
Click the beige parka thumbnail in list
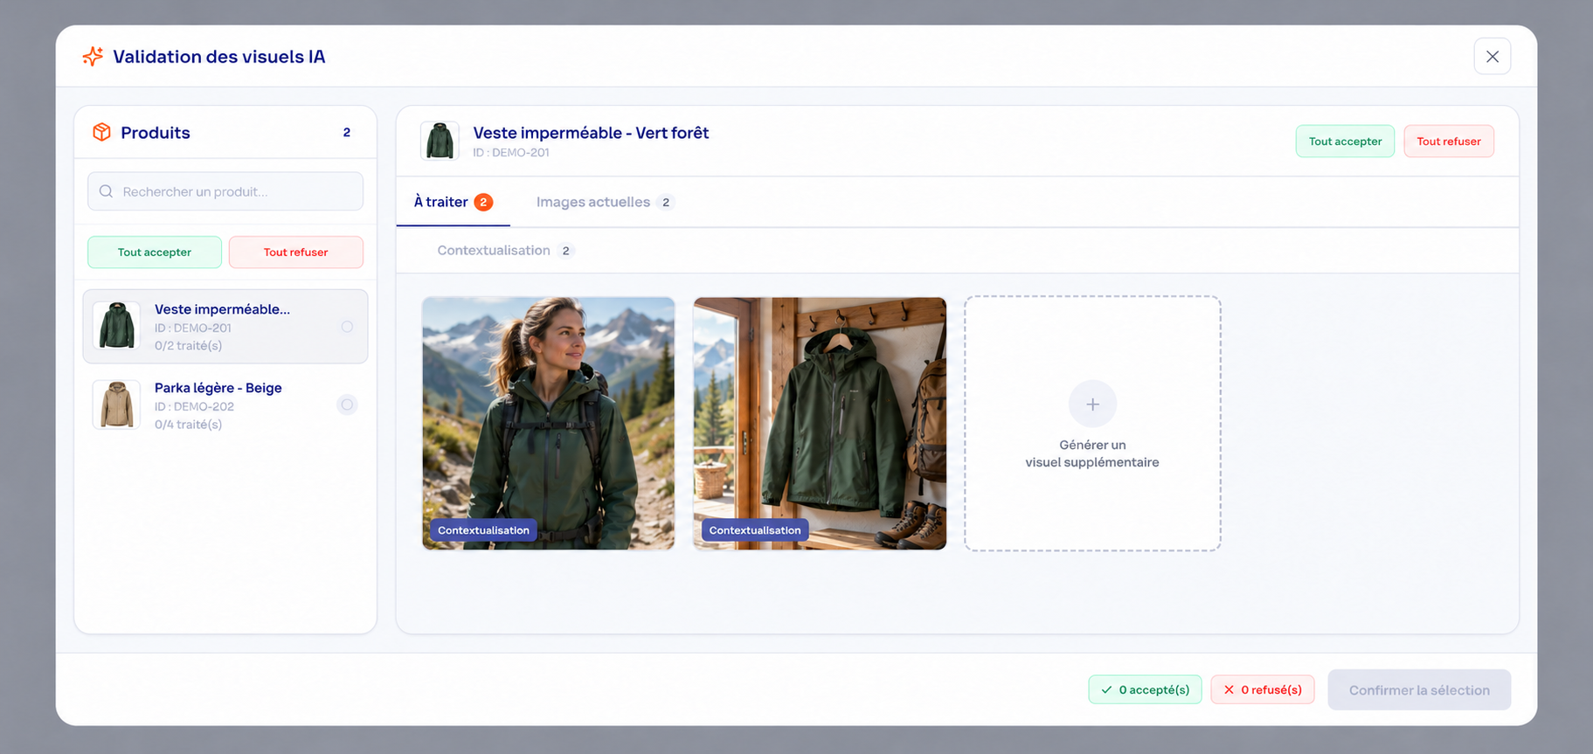pyautogui.click(x=117, y=405)
